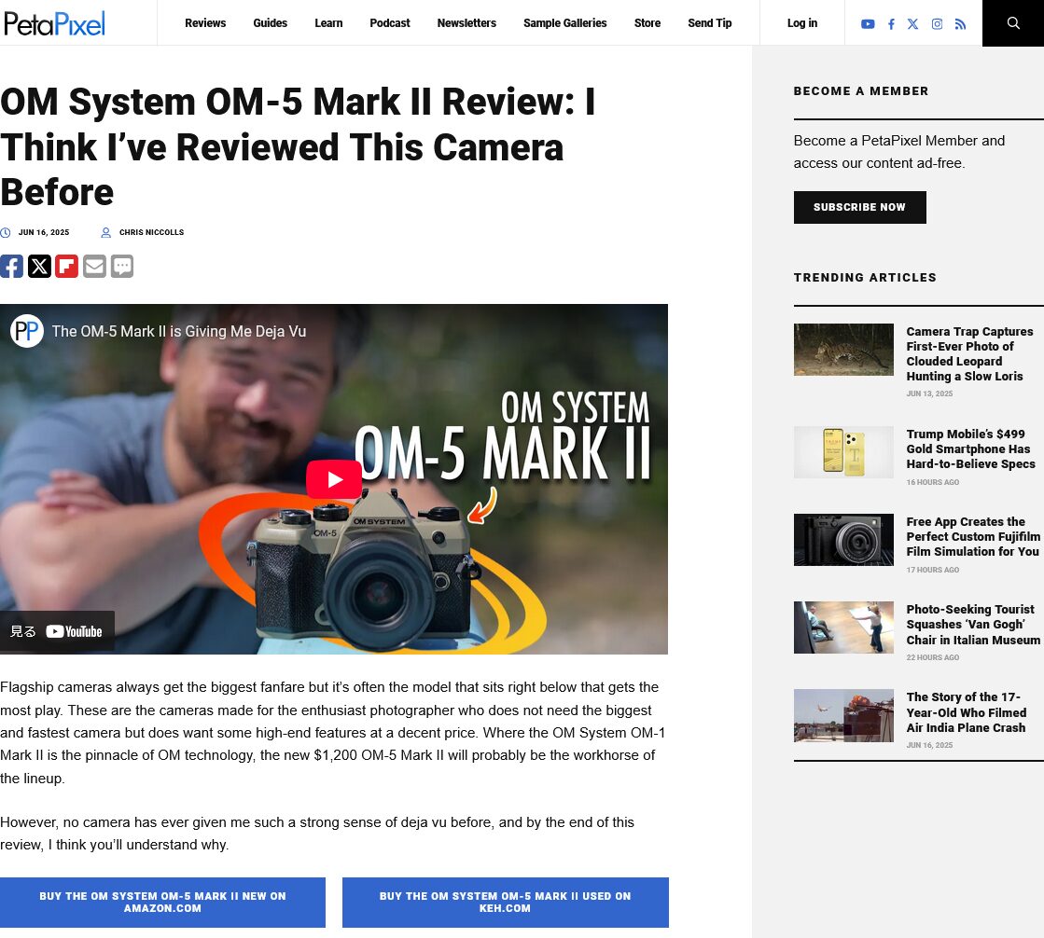Open PetaPixel's X profile icon in header

tap(912, 24)
